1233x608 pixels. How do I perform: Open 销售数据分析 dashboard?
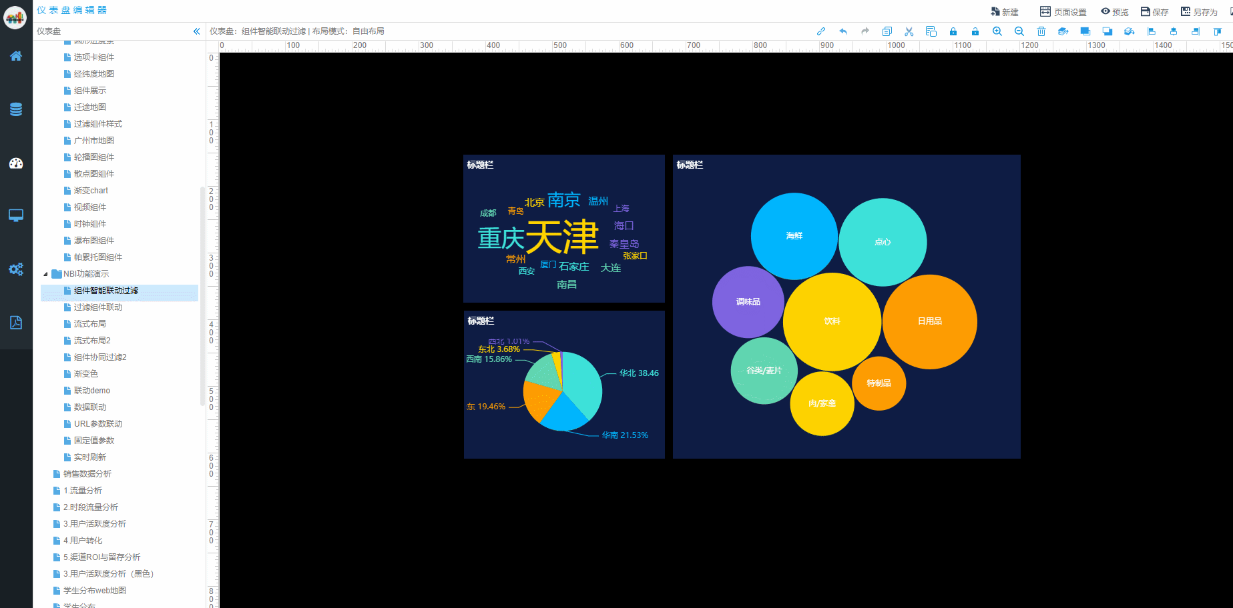tap(87, 474)
